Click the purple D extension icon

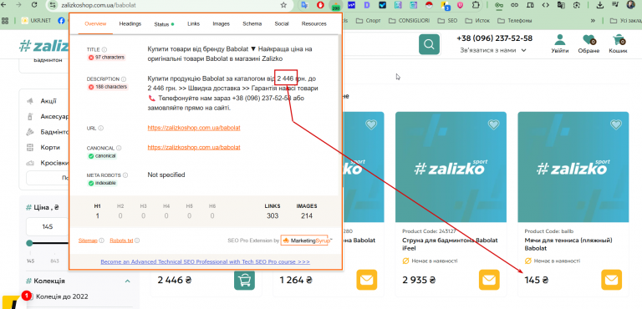[367, 5]
